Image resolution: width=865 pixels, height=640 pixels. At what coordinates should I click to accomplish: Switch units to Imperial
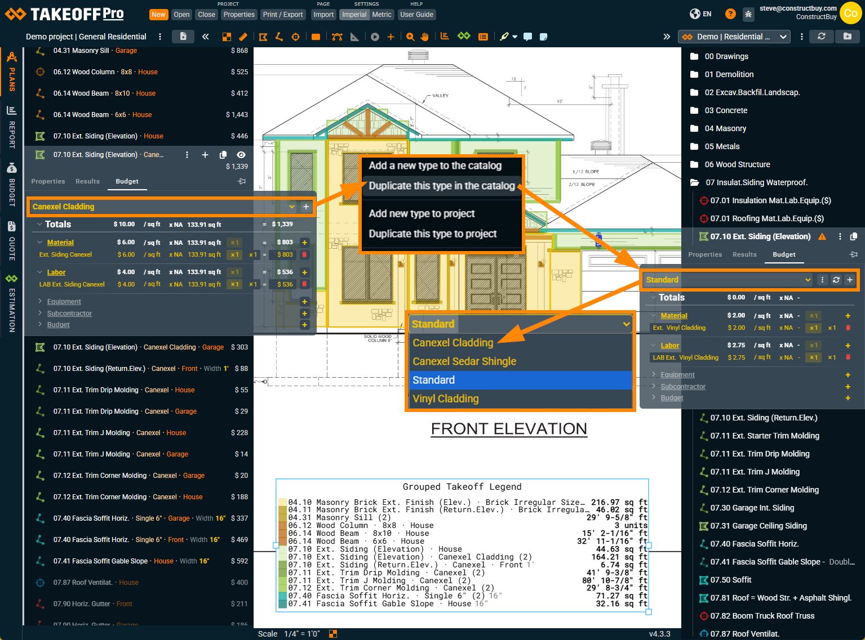pyautogui.click(x=354, y=15)
